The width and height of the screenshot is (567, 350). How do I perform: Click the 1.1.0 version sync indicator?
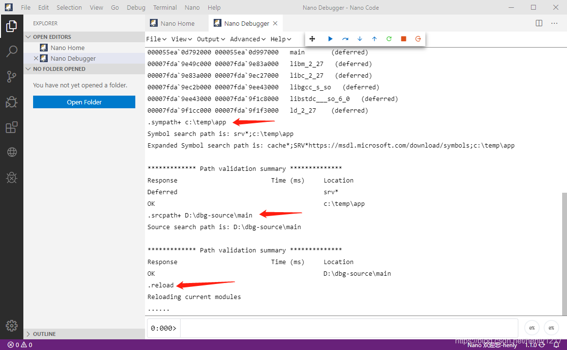[x=535, y=345]
